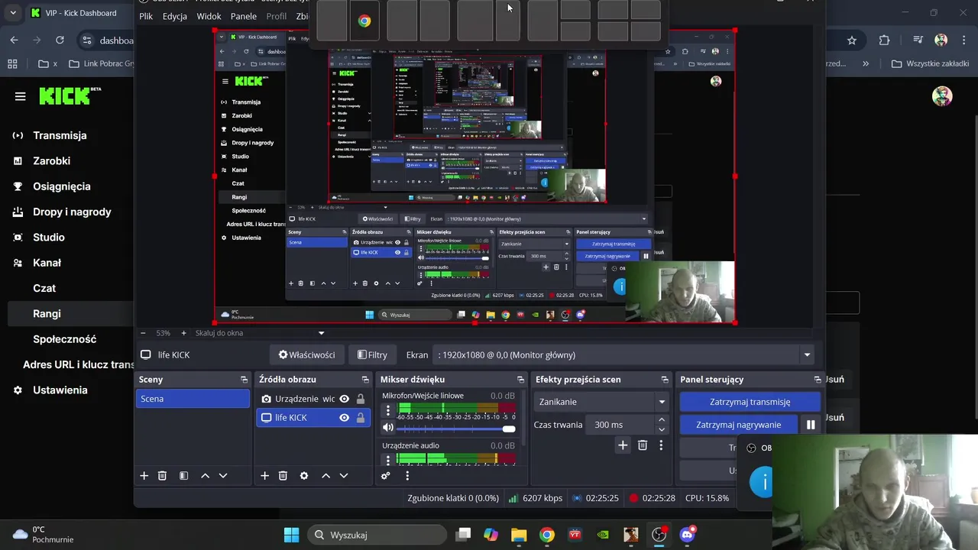The height and width of the screenshot is (550, 978).
Task: Undock the Źródła obrazu panel icon
Action: [x=365, y=379]
